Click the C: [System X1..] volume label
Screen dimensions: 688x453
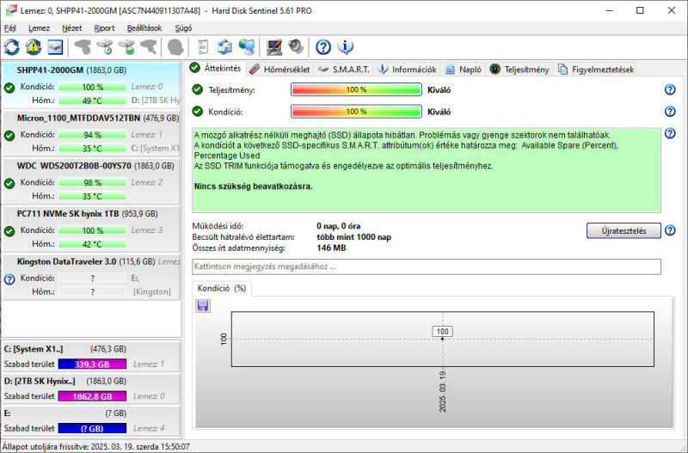click(34, 349)
